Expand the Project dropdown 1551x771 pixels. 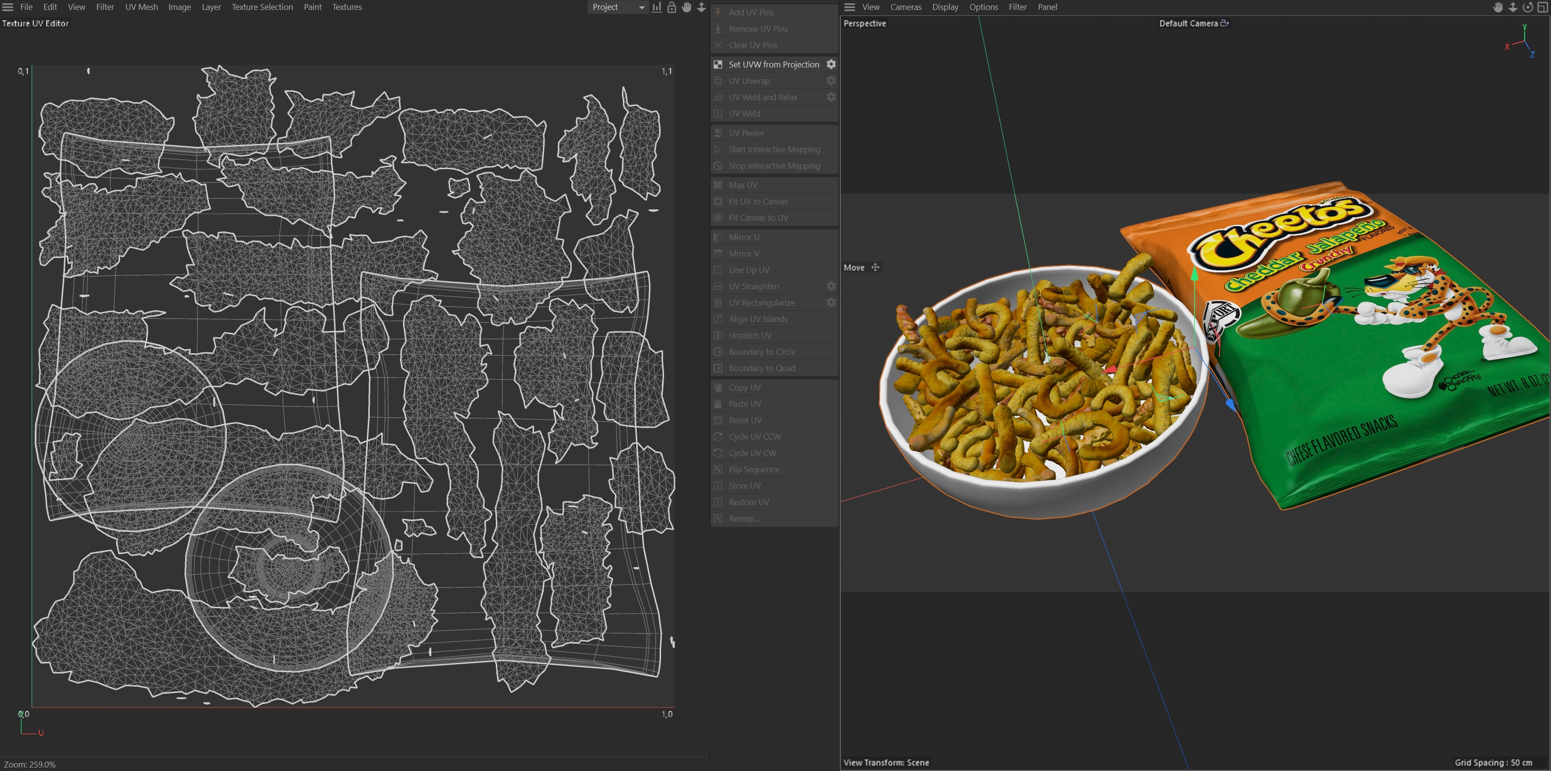(x=618, y=7)
